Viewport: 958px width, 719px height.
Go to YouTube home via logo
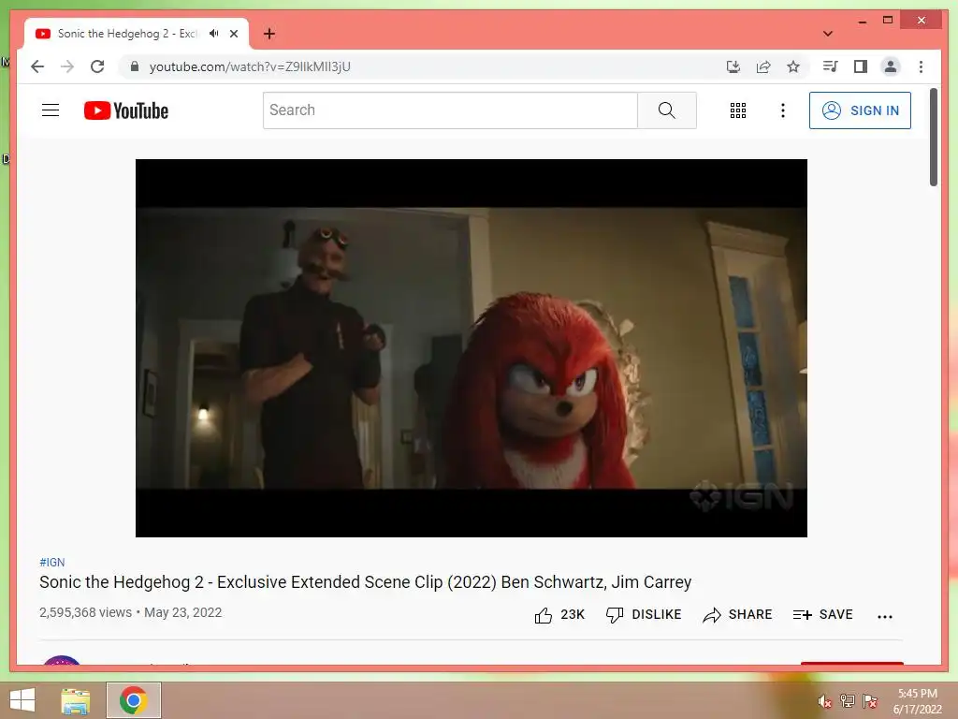(126, 110)
